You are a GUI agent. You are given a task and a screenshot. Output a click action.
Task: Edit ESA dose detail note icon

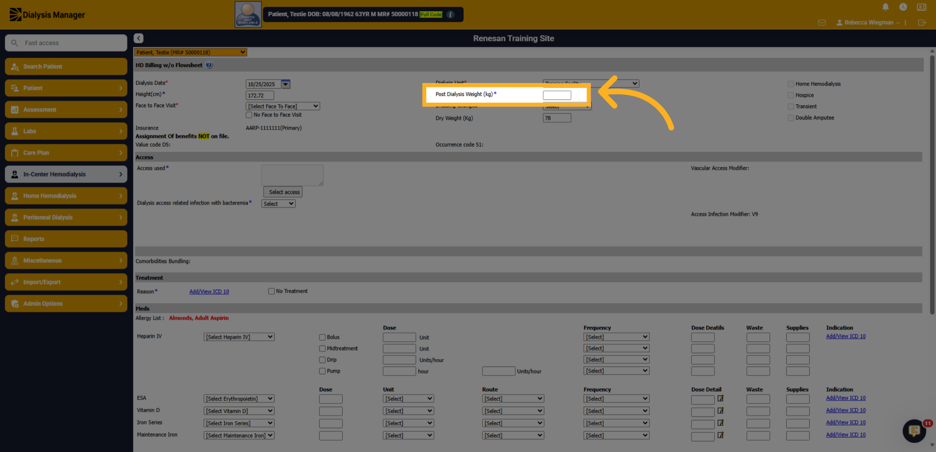pyautogui.click(x=720, y=398)
